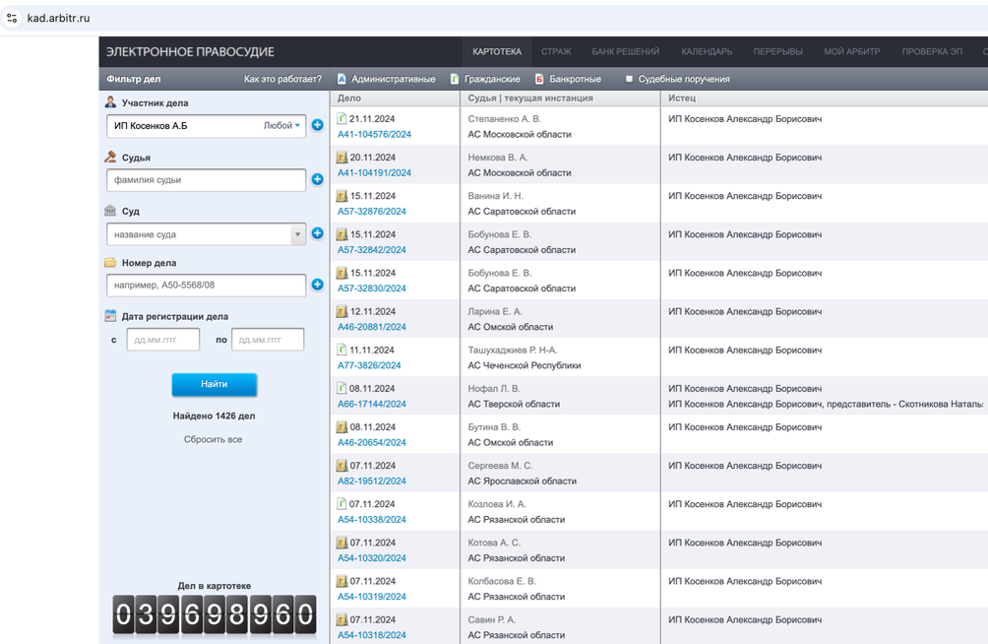This screenshot has height=644, width=988.
Task: Click the browser site info icon
Action: click(x=12, y=19)
